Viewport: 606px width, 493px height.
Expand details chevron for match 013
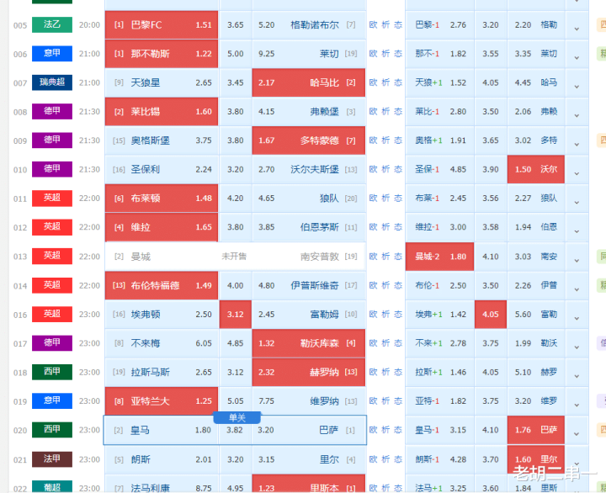[577, 261]
